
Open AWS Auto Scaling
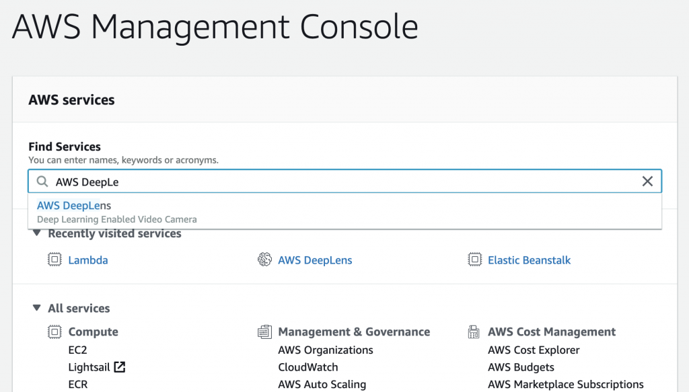(x=322, y=385)
